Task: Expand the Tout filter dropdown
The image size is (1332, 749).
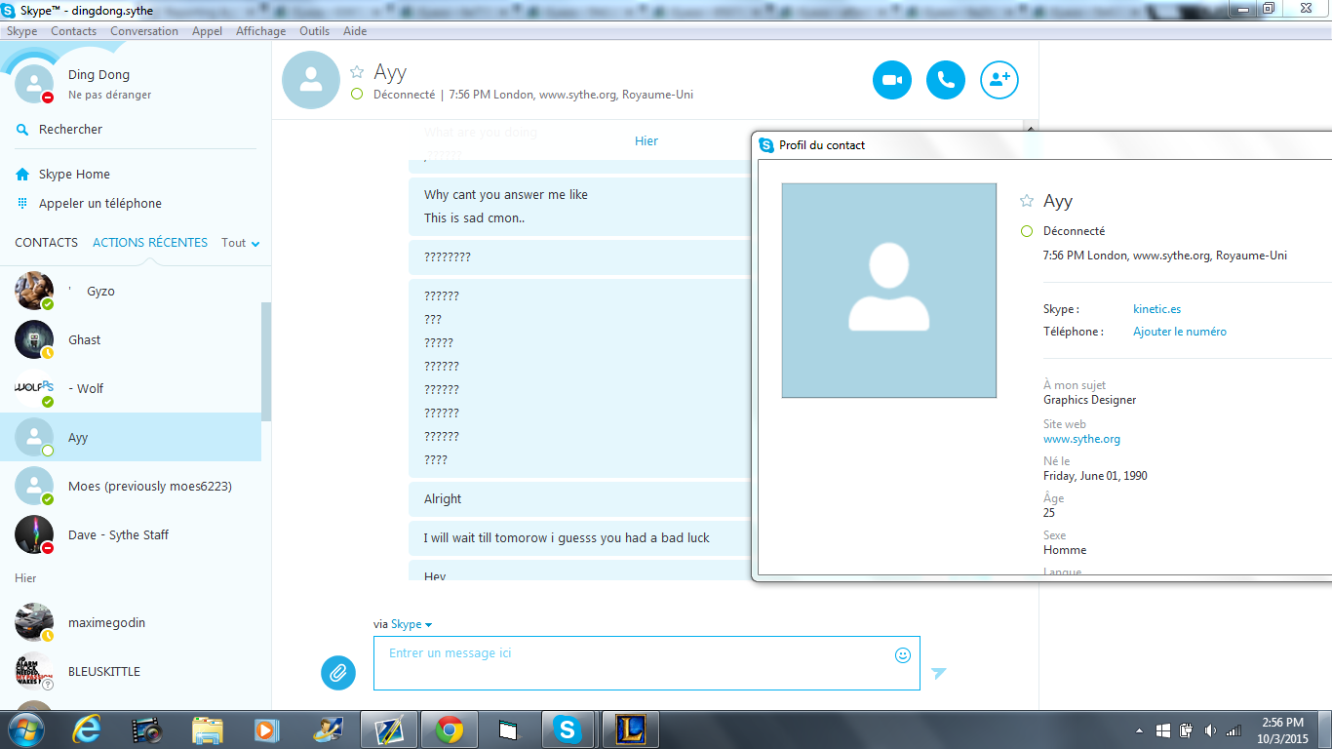Action: pyautogui.click(x=241, y=243)
